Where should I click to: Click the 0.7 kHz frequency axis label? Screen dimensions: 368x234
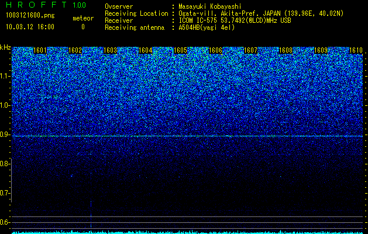(5, 193)
